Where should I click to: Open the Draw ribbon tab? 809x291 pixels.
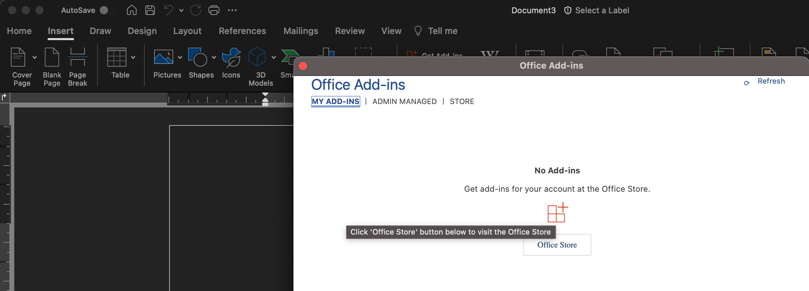pyautogui.click(x=101, y=31)
